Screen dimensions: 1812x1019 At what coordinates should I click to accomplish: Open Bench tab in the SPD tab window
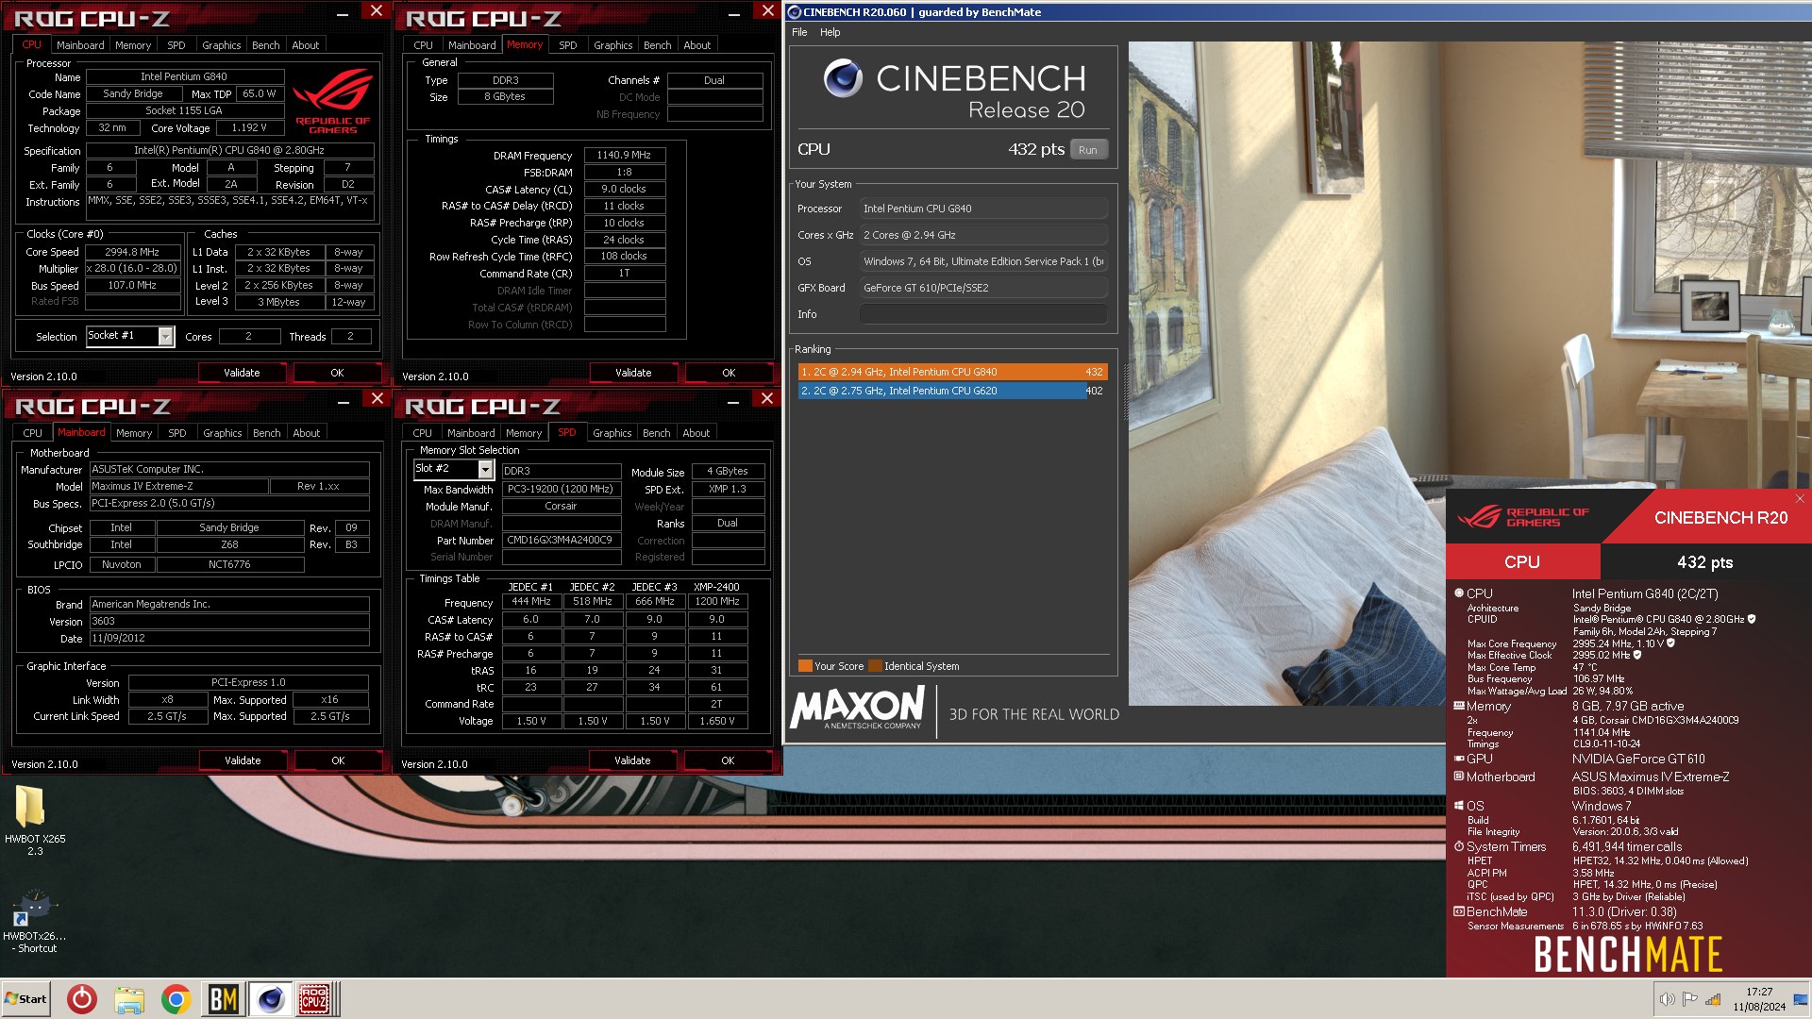(x=656, y=433)
